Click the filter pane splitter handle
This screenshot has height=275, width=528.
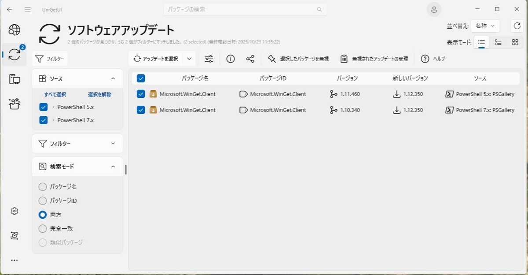pyautogui.click(x=126, y=170)
